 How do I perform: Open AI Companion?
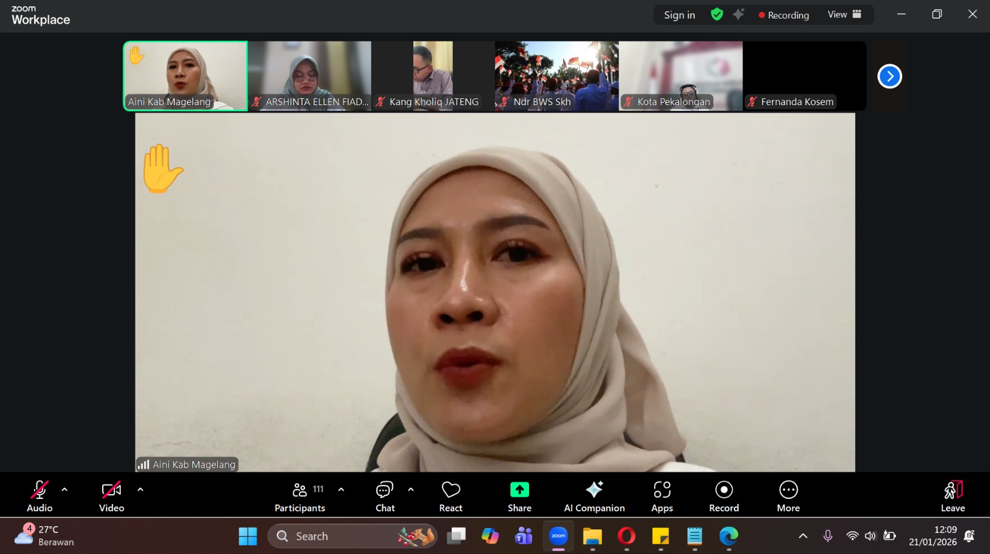point(594,496)
